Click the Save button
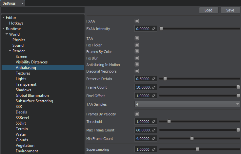Screen dimensions: 241x154 click(x=230, y=10)
